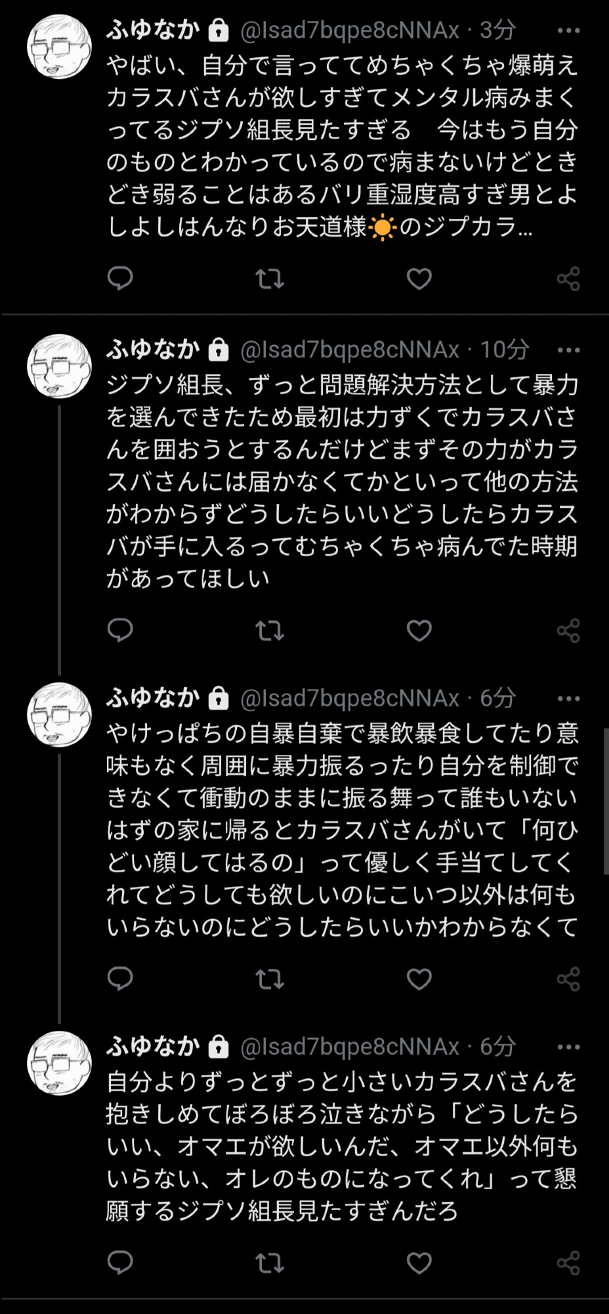Image resolution: width=609 pixels, height=1314 pixels.
Task: Click the scrollbar on the right edge
Action: pyautogui.click(x=606, y=802)
